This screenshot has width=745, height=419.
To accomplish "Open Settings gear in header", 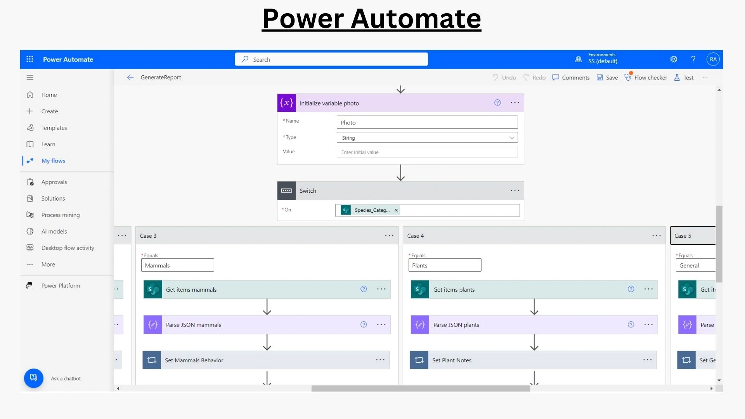I will (x=674, y=59).
